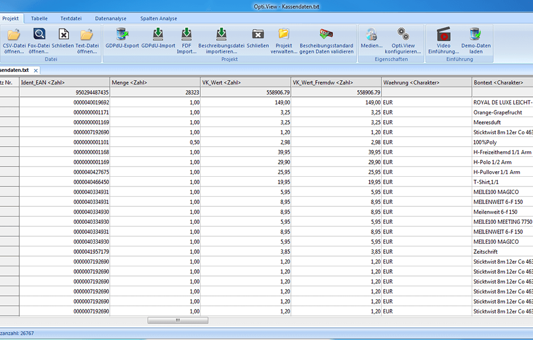Click the VK_Wert value 29,90
533x340 pixels.
pos(246,162)
